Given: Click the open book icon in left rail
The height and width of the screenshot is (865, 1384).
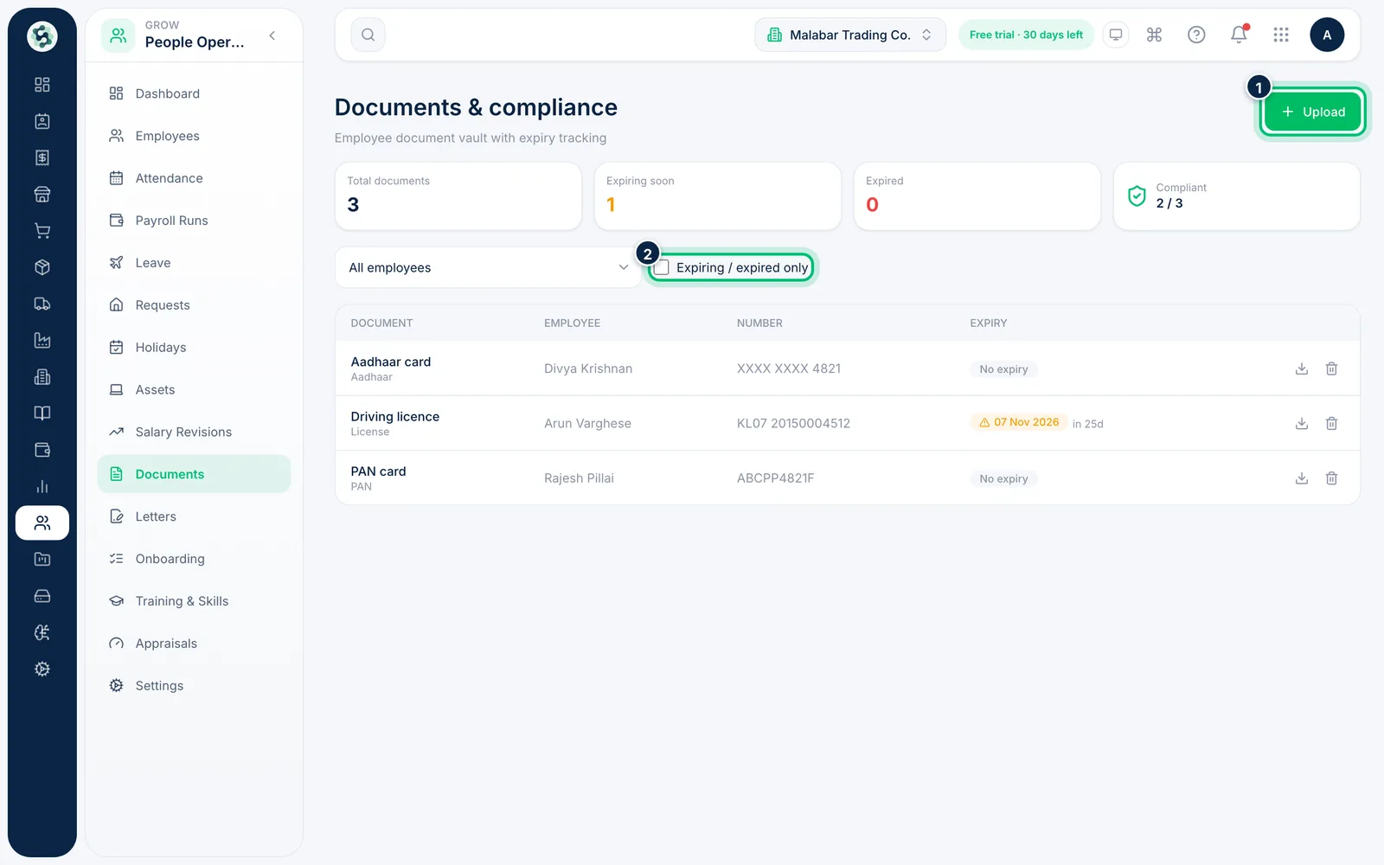Looking at the screenshot, I should (x=42, y=413).
